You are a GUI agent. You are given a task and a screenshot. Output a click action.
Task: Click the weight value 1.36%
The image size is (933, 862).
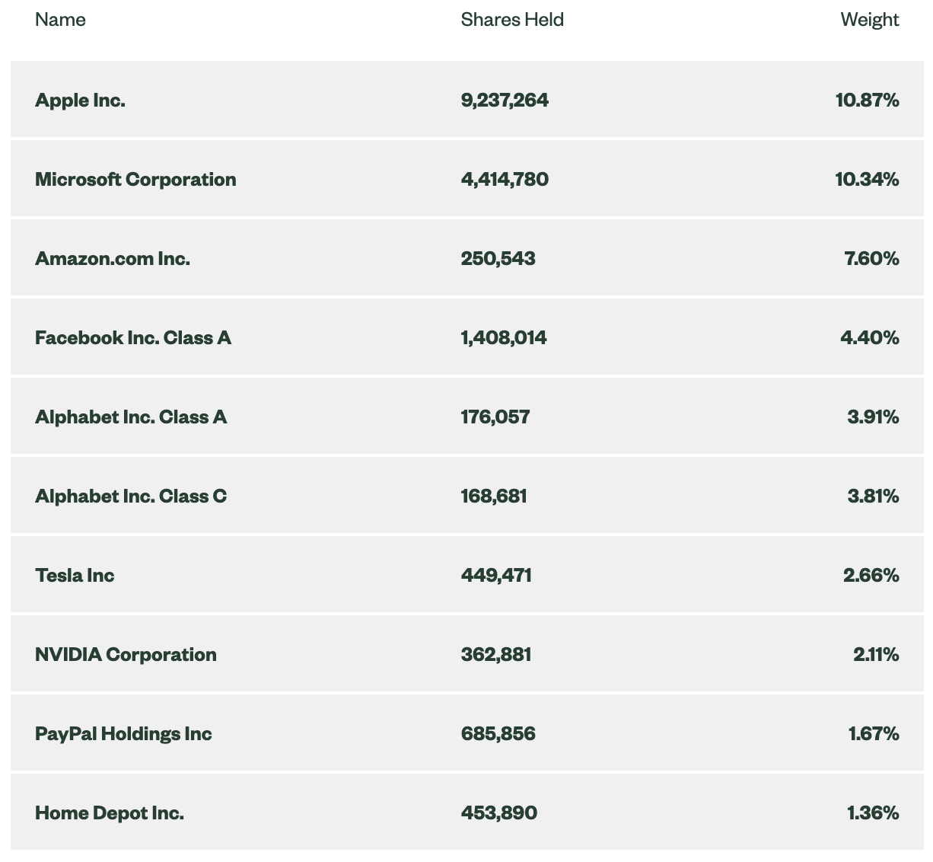pos(874,813)
